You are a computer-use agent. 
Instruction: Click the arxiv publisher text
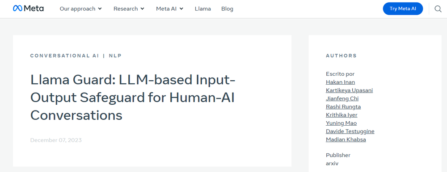tap(332, 164)
